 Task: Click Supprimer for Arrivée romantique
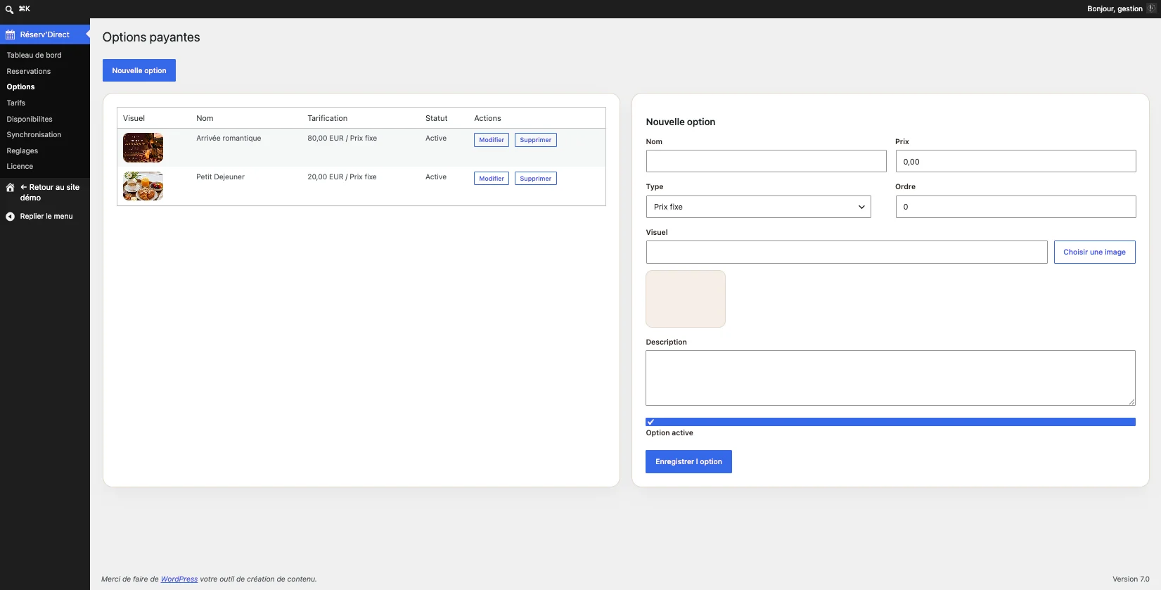click(536, 140)
